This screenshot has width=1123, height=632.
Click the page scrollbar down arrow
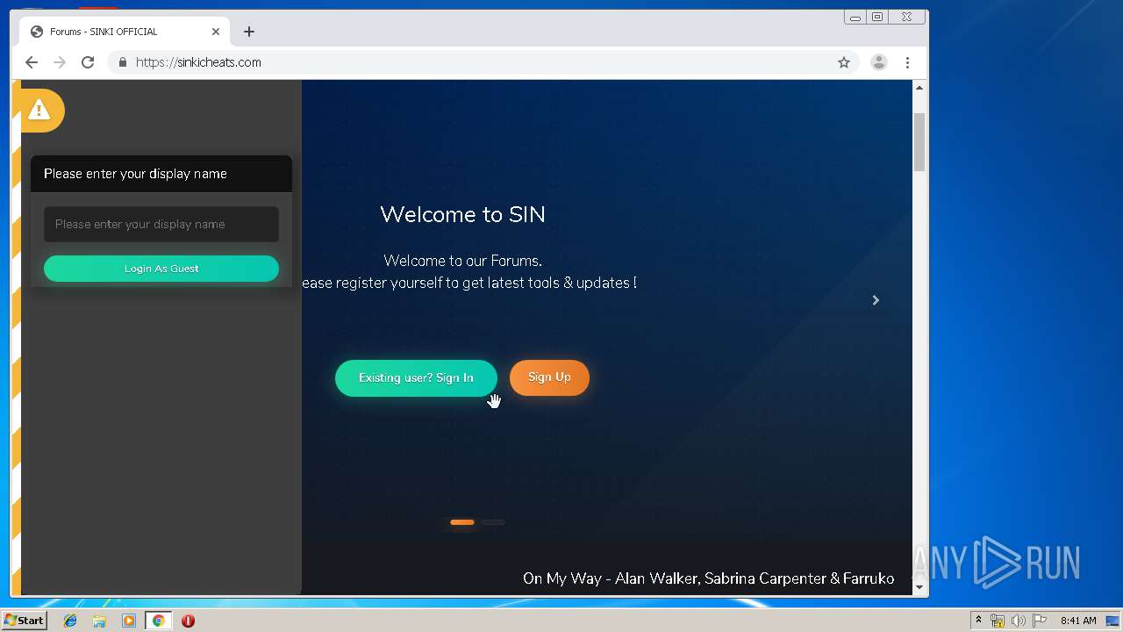(919, 587)
